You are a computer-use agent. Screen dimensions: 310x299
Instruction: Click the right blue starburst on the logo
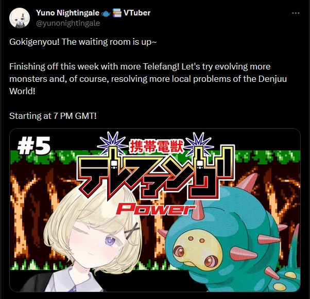pyautogui.click(x=200, y=144)
